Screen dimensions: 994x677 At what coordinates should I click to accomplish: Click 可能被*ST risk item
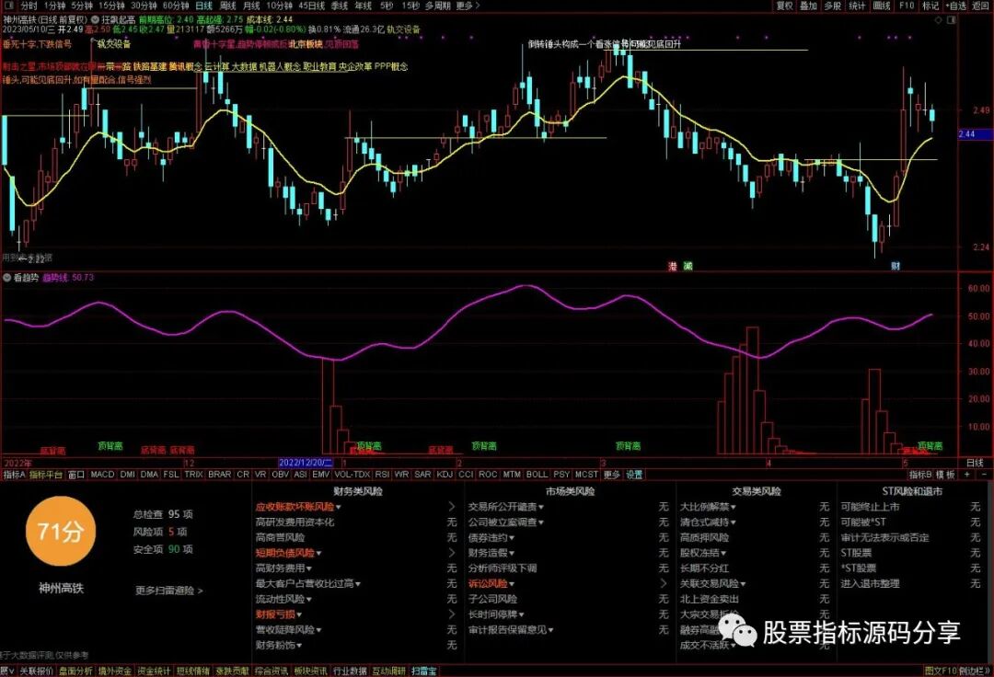[862, 522]
